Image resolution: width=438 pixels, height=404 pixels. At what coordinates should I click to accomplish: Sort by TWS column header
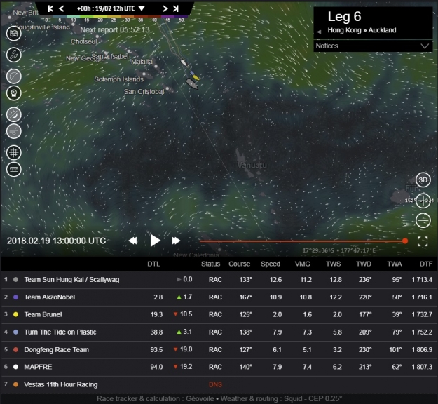tap(334, 264)
